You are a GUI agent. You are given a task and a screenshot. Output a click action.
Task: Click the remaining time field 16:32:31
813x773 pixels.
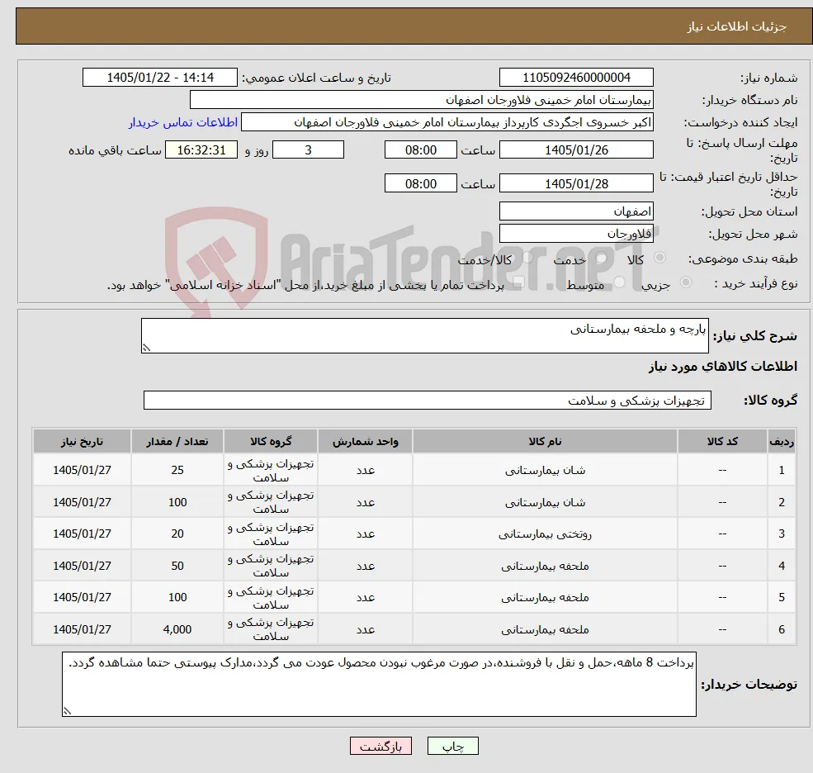click(x=201, y=150)
